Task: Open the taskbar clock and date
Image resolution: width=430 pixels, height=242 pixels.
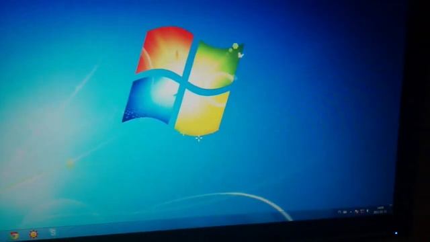Action: (380, 210)
